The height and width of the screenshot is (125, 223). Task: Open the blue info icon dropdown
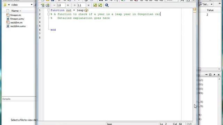(107, 6)
